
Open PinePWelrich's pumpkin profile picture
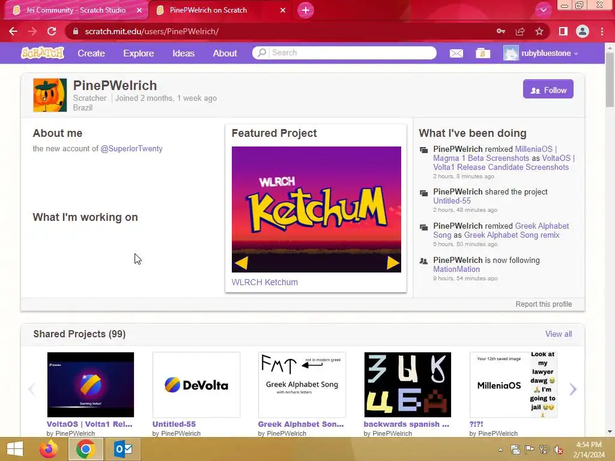(50, 95)
